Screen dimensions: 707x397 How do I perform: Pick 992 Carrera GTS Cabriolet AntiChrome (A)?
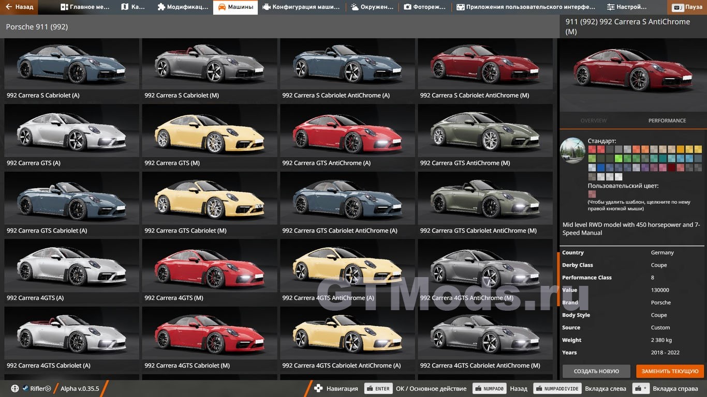[x=347, y=204]
